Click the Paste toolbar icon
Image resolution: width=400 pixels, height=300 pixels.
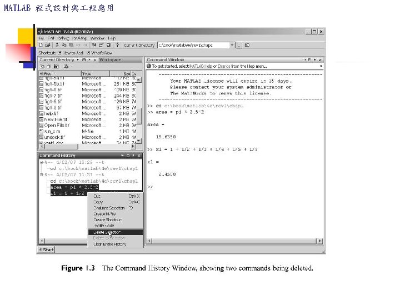71,45
